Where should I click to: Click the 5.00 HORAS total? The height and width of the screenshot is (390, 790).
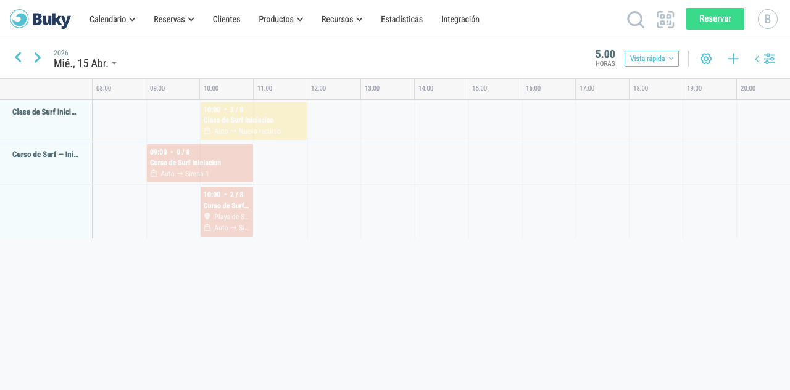[x=605, y=58]
